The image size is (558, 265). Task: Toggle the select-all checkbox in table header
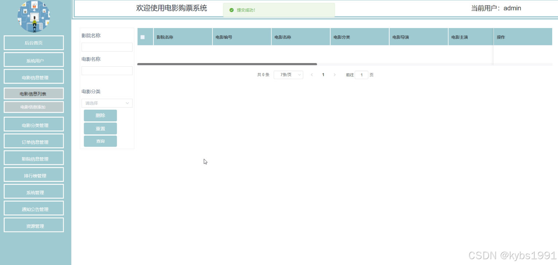coord(143,37)
